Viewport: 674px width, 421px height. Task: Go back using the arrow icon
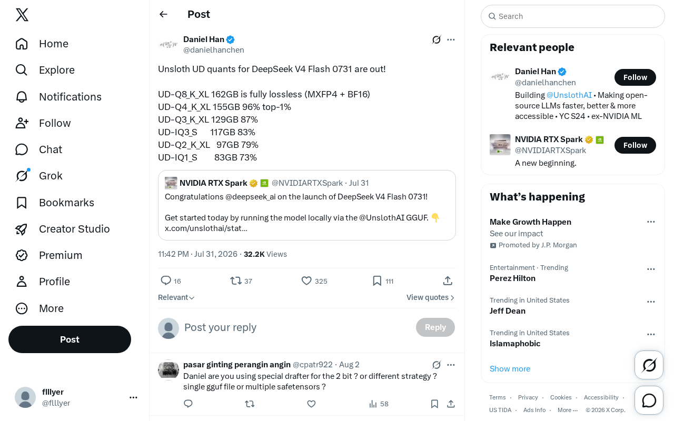coord(163,14)
